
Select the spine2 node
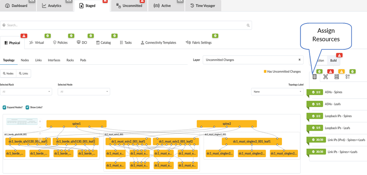tap(227, 123)
